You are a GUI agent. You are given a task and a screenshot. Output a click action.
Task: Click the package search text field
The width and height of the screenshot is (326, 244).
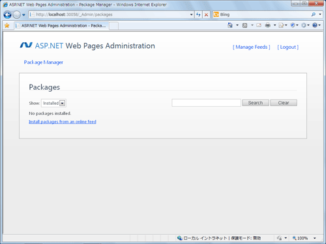coord(206,103)
